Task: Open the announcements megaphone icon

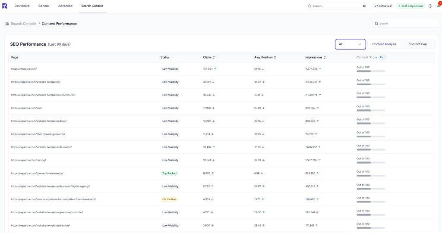Action: pos(438,6)
